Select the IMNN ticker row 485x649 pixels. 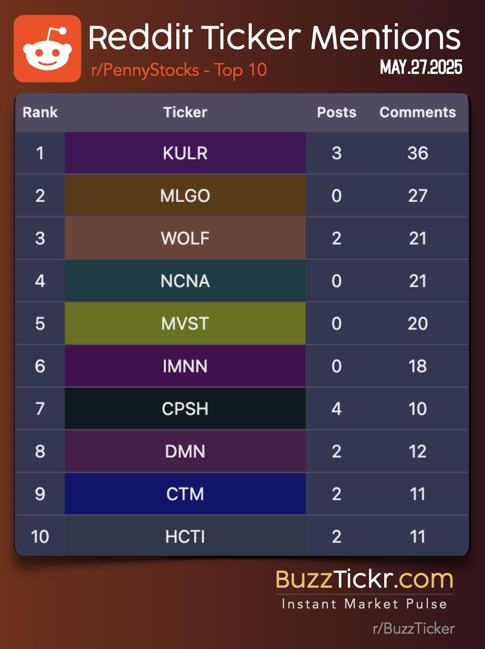242,366
